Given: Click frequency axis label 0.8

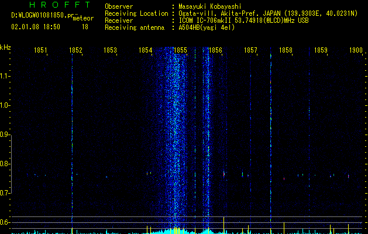Looking at the screenshot, I should 5,164.
